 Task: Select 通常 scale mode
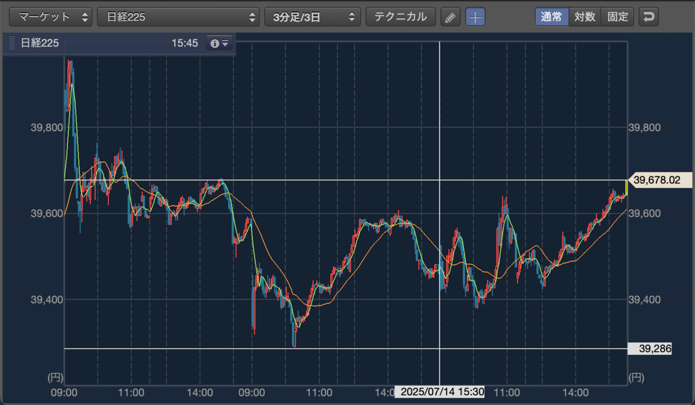coord(551,17)
